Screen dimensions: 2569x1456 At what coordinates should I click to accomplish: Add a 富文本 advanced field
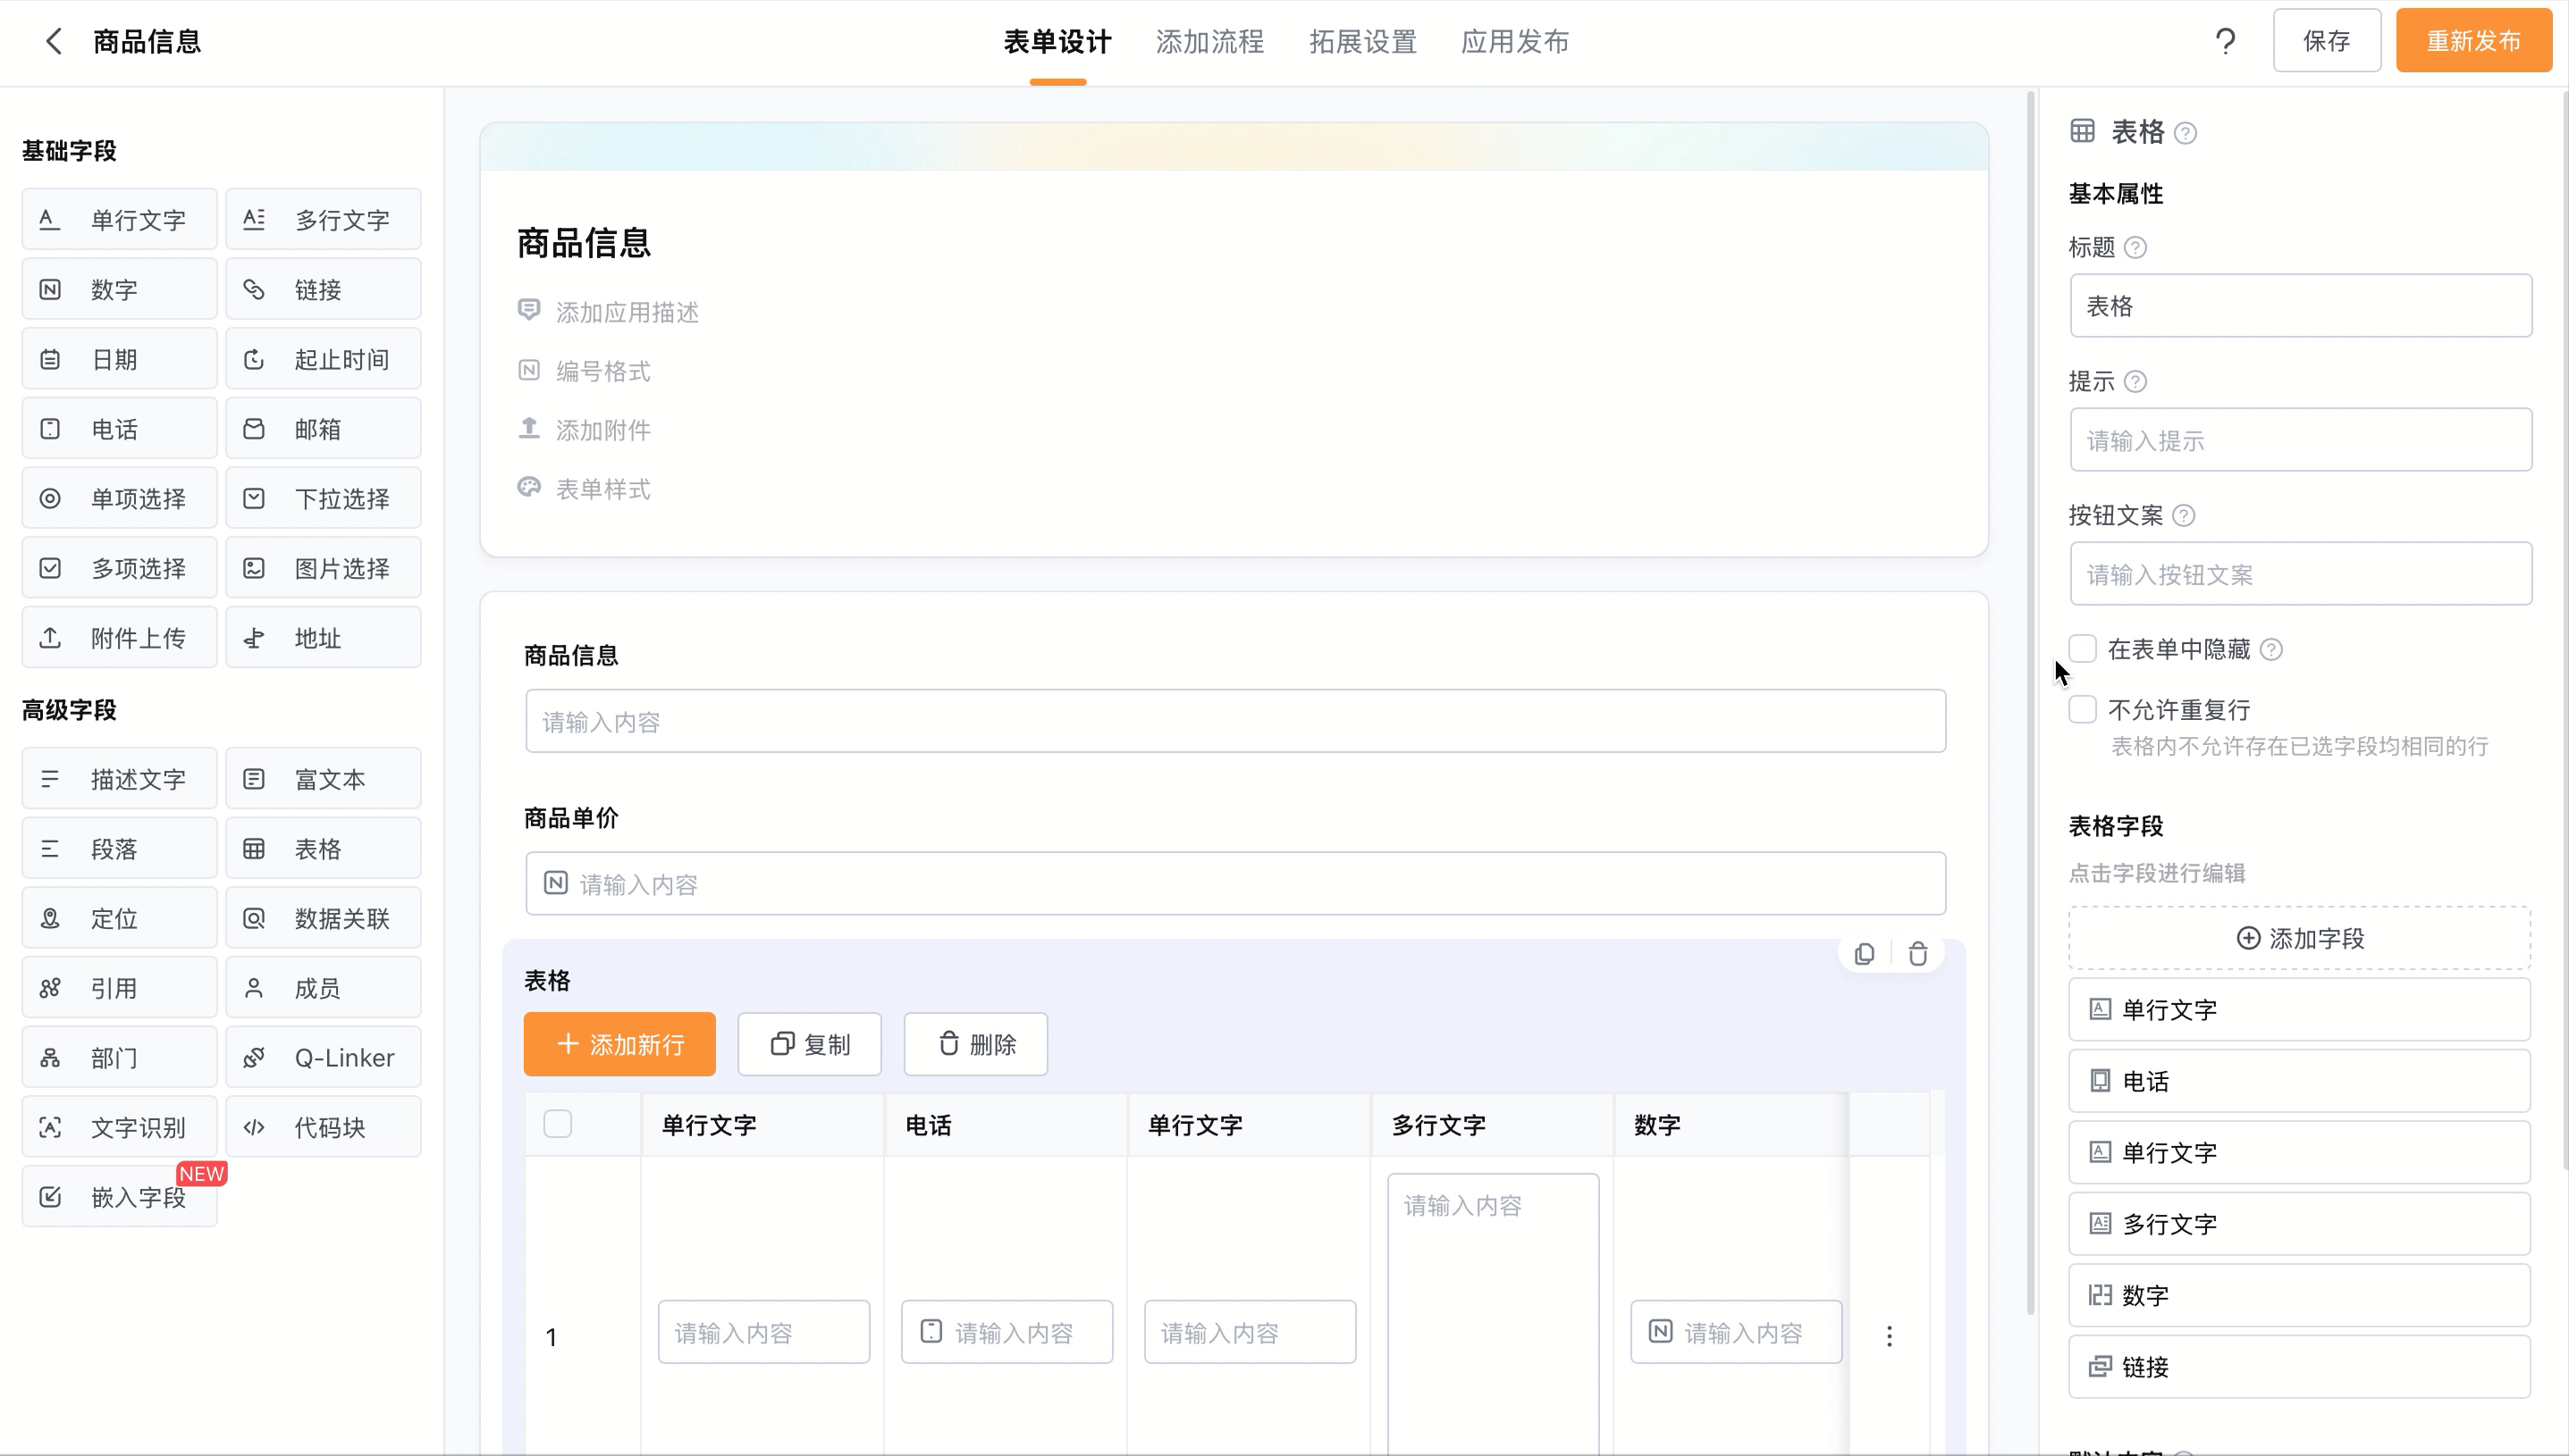(323, 779)
